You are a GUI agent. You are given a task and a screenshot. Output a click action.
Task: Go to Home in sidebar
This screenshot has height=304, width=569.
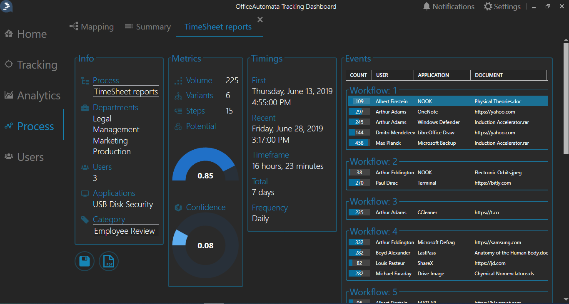26,34
